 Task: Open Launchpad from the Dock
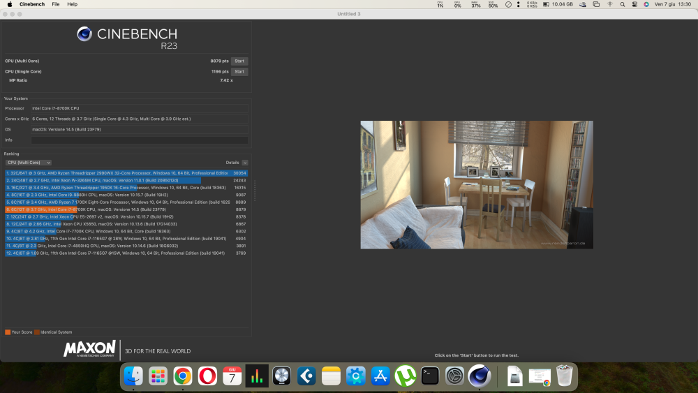pyautogui.click(x=158, y=376)
